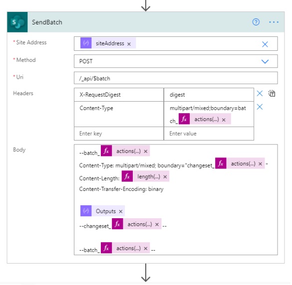Click the SharePoint connector icon

(17, 22)
